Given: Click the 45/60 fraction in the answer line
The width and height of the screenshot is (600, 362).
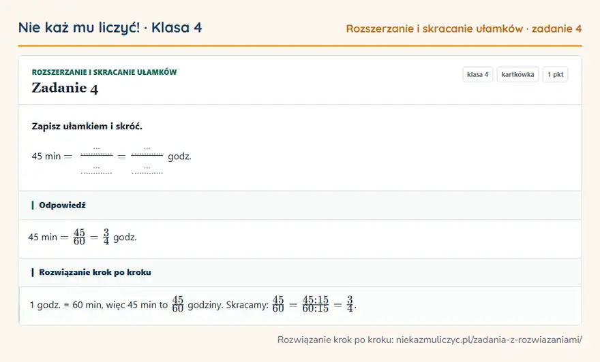Looking at the screenshot, I should [x=79, y=237].
